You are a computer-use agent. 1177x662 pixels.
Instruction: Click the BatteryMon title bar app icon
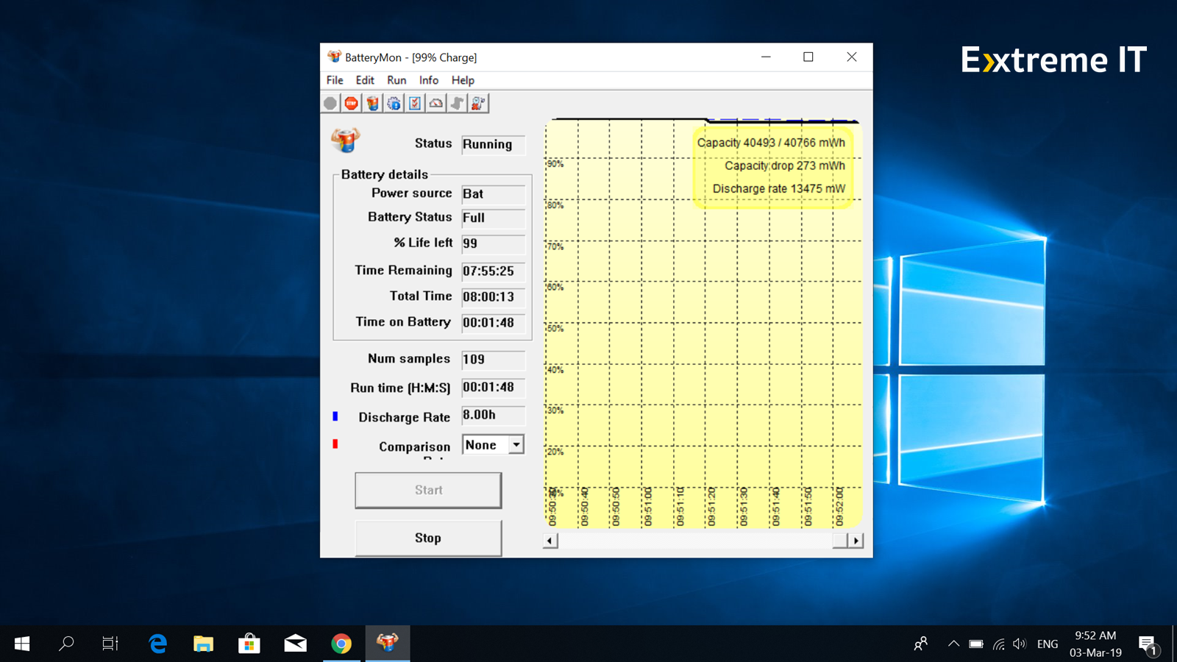(335, 57)
